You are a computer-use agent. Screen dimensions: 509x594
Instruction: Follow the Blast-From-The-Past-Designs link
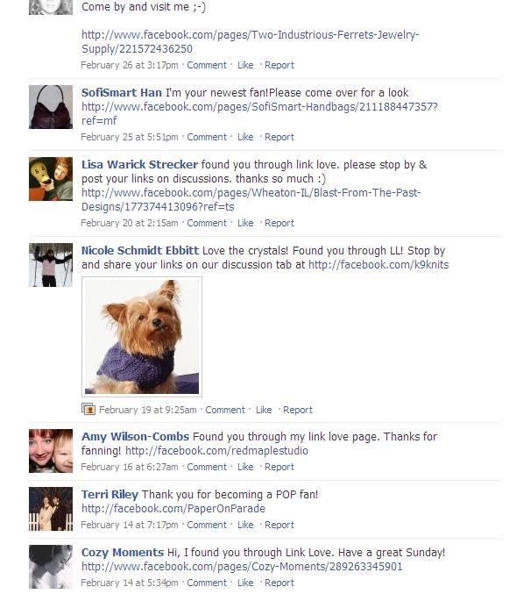click(x=251, y=200)
